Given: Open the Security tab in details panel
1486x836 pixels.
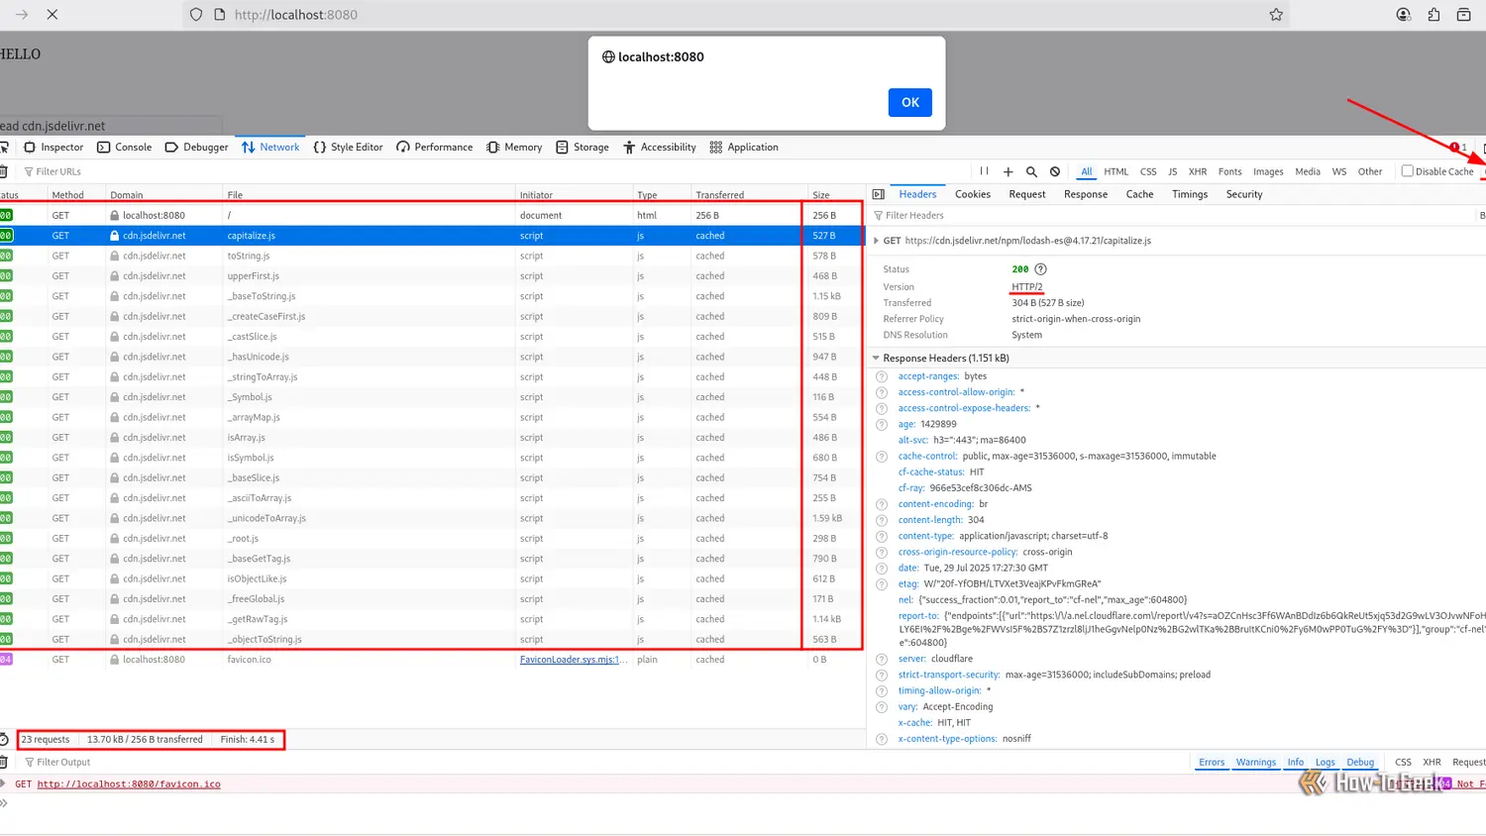Looking at the screenshot, I should [x=1244, y=194].
